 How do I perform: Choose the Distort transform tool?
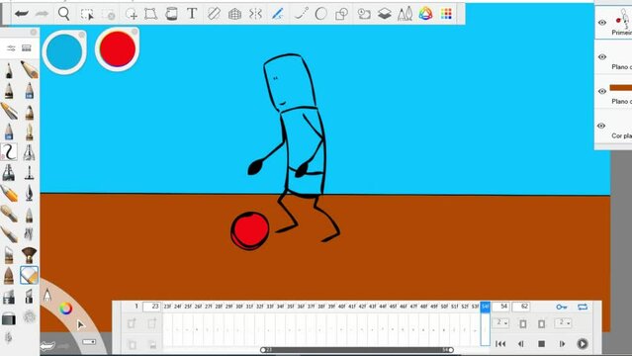point(150,14)
